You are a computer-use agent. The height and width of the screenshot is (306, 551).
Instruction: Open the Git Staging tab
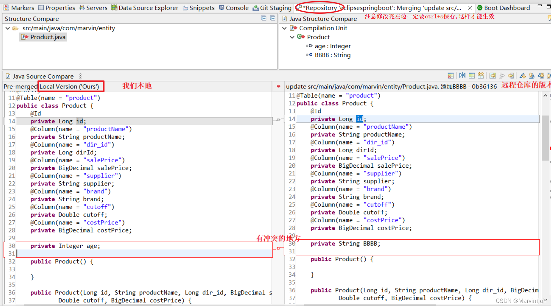(272, 8)
